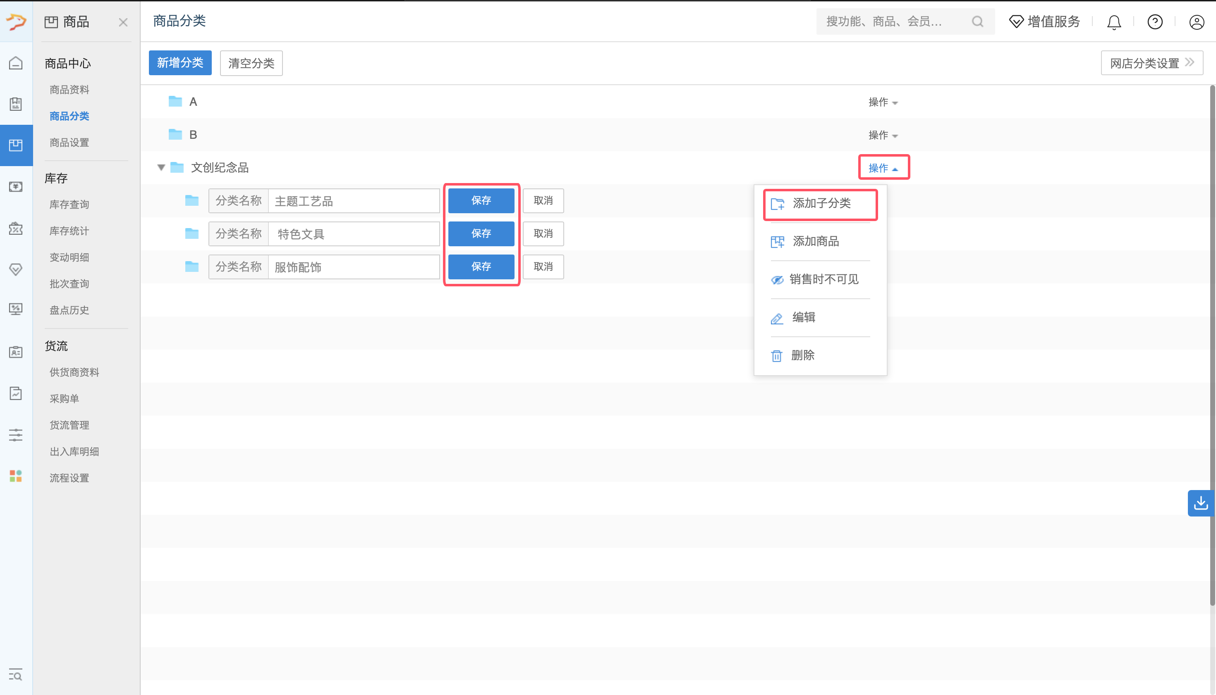
Task: Click the 新增分类 button
Action: point(180,63)
